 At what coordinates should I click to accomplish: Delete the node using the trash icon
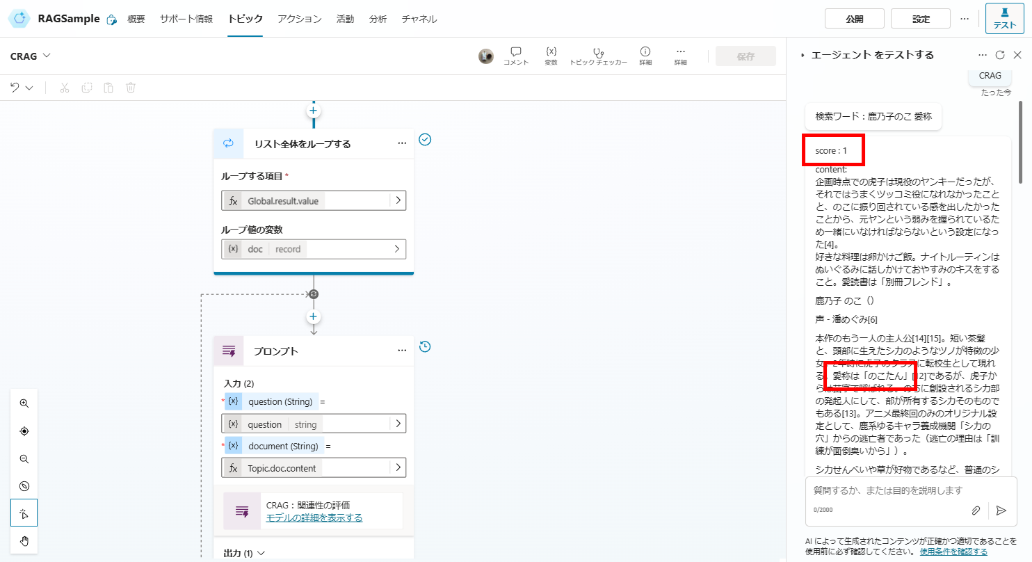pos(130,87)
